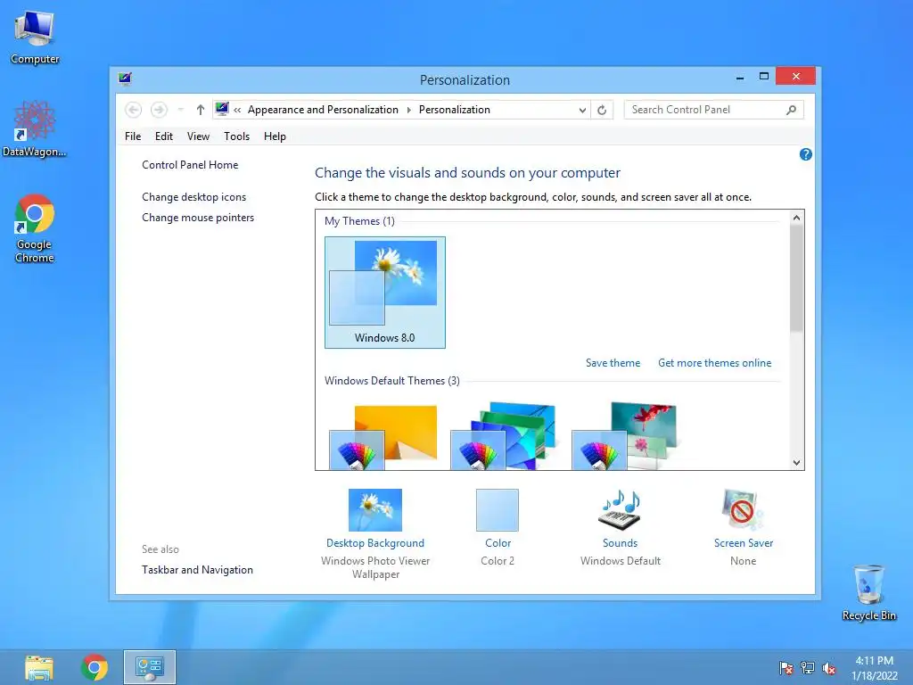Click the Sounds text link
The image size is (913, 685).
point(620,543)
